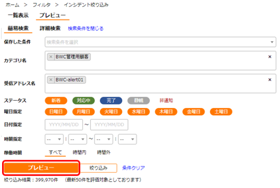This screenshot has width=280, height=188.
Task: Toggle the 対応中 status filter
Action: point(84,100)
